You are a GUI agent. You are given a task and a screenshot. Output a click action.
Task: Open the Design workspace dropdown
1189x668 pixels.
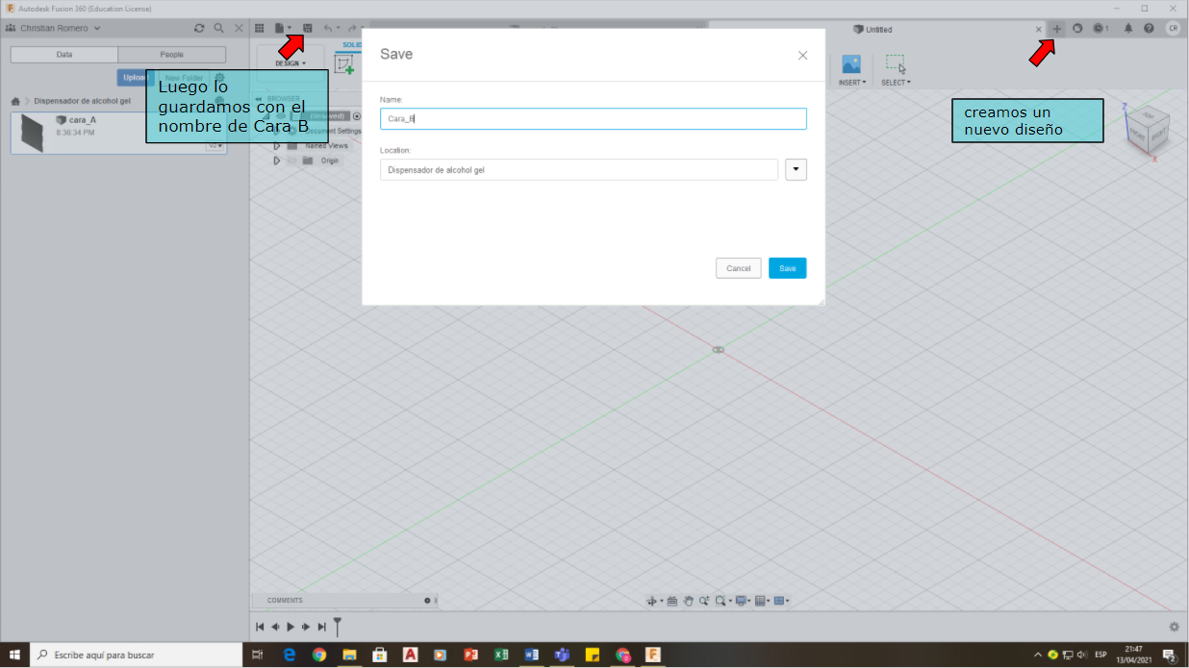291,63
